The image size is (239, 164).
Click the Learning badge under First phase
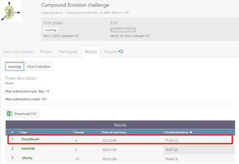[51, 30]
